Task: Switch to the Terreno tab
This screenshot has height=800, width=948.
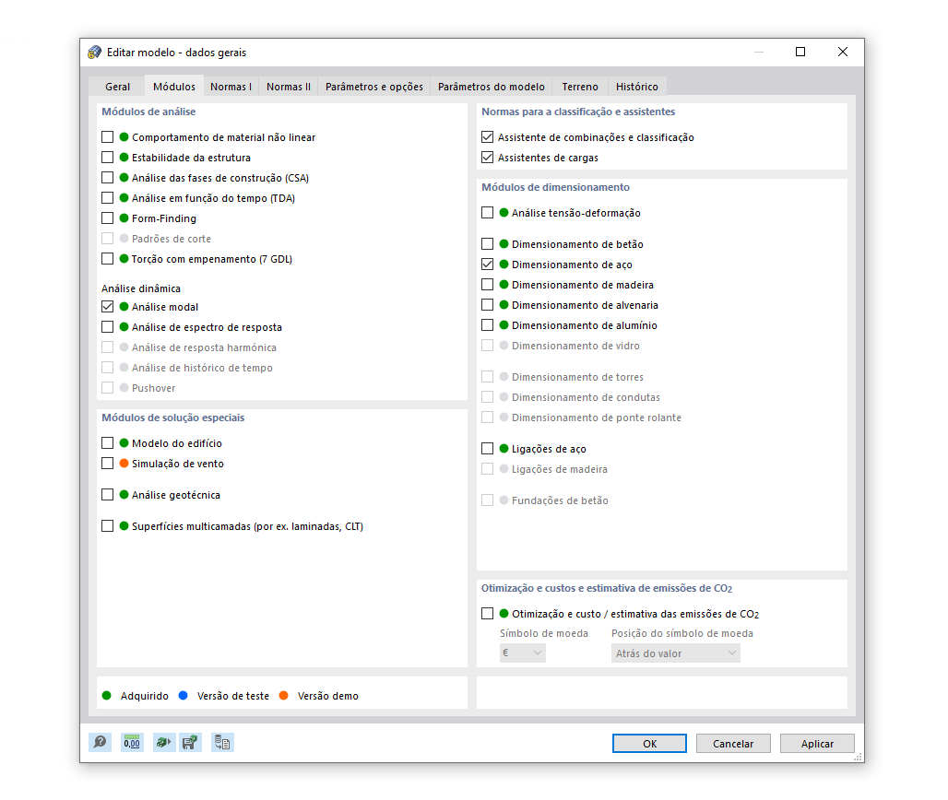Action: point(579,86)
